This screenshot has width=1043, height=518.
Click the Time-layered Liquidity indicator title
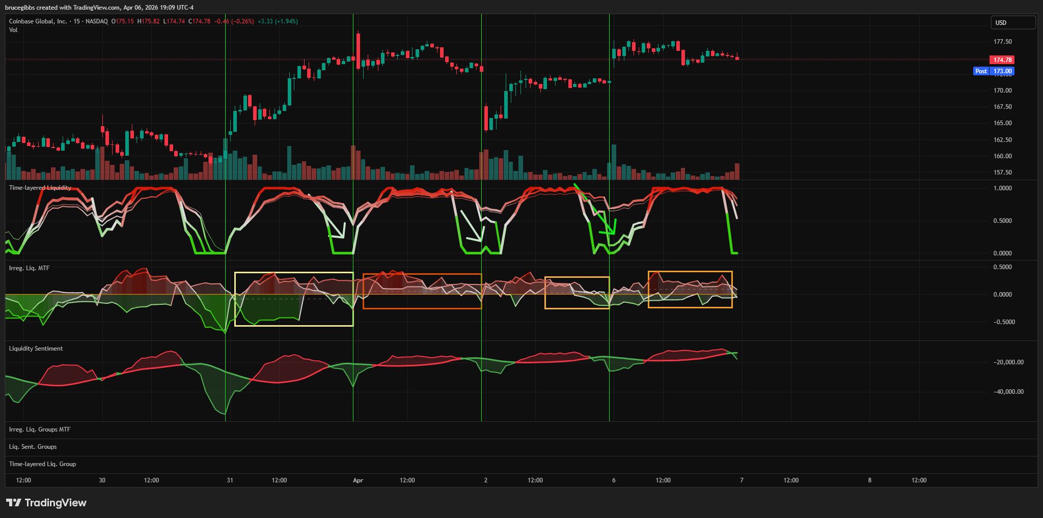coord(40,188)
